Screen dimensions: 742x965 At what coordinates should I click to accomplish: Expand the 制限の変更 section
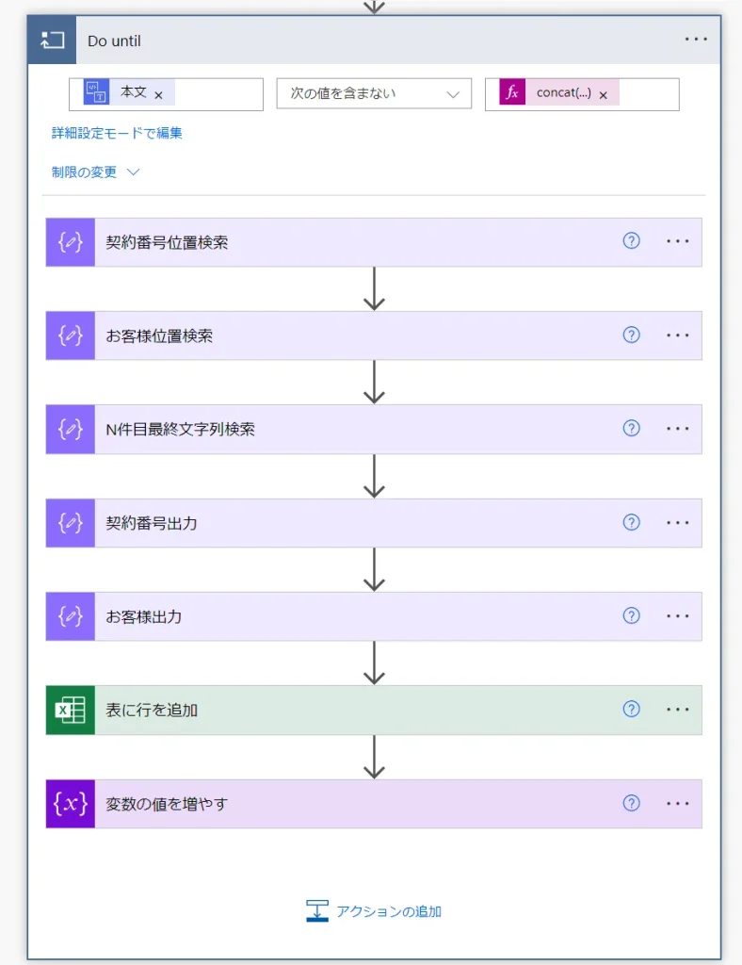coord(96,172)
